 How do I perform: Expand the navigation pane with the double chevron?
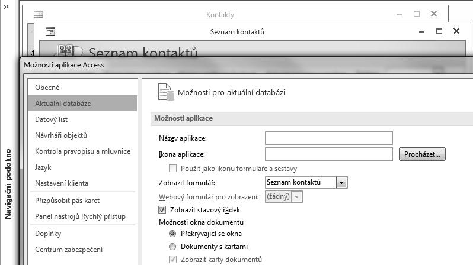(x=7, y=7)
